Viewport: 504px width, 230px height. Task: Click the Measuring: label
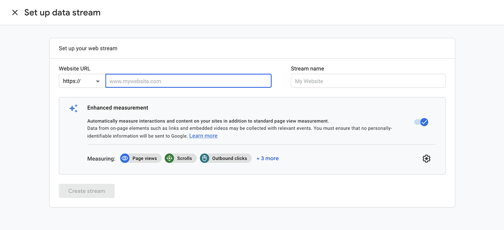pos(101,158)
